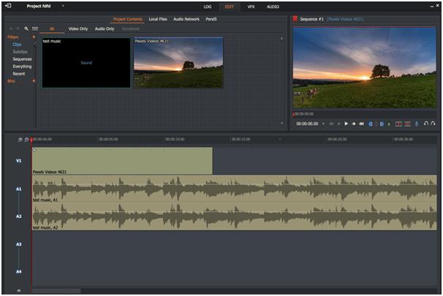
Task: Open the Project fdfd dropdown arrow
Action: pos(63,6)
